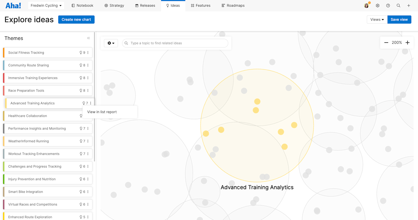This screenshot has width=418, height=220.
Task: Open more options for Challenges and Progress Tracking
Action: click(88, 166)
